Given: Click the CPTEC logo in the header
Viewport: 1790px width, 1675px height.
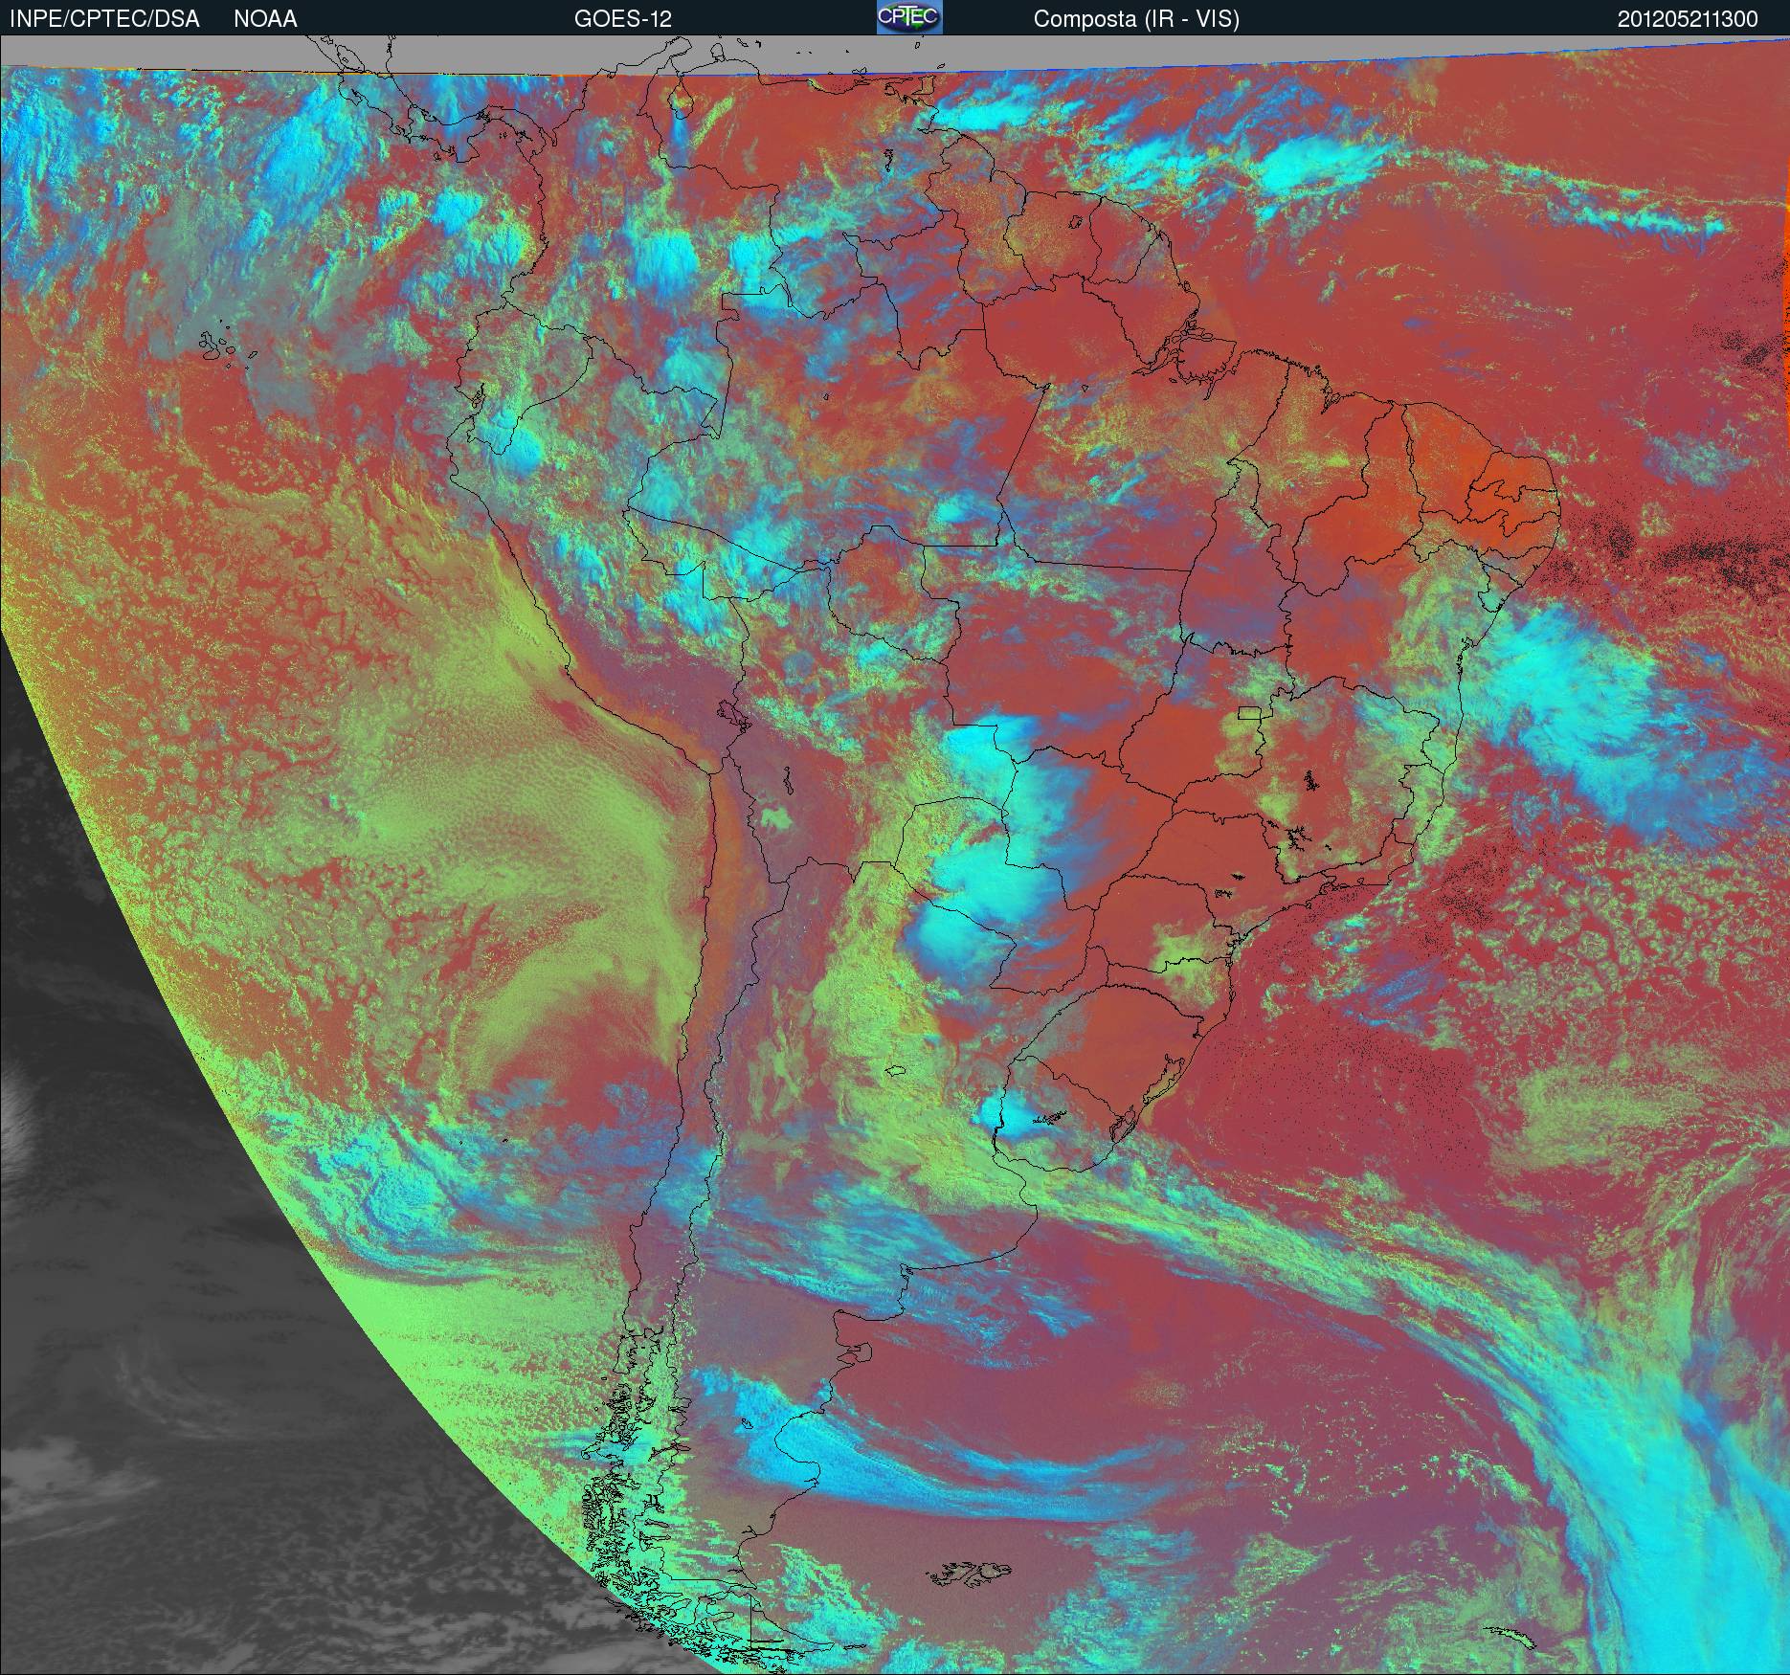Looking at the screenshot, I should pyautogui.click(x=909, y=17).
